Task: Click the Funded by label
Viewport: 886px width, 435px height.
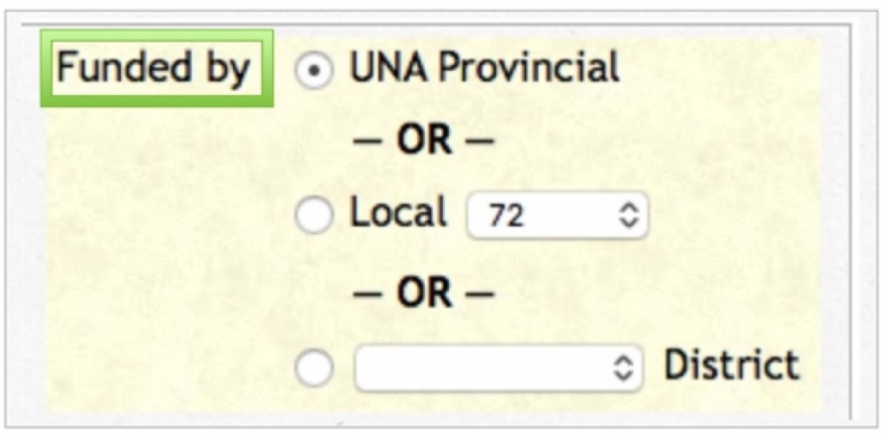Action: 153,69
